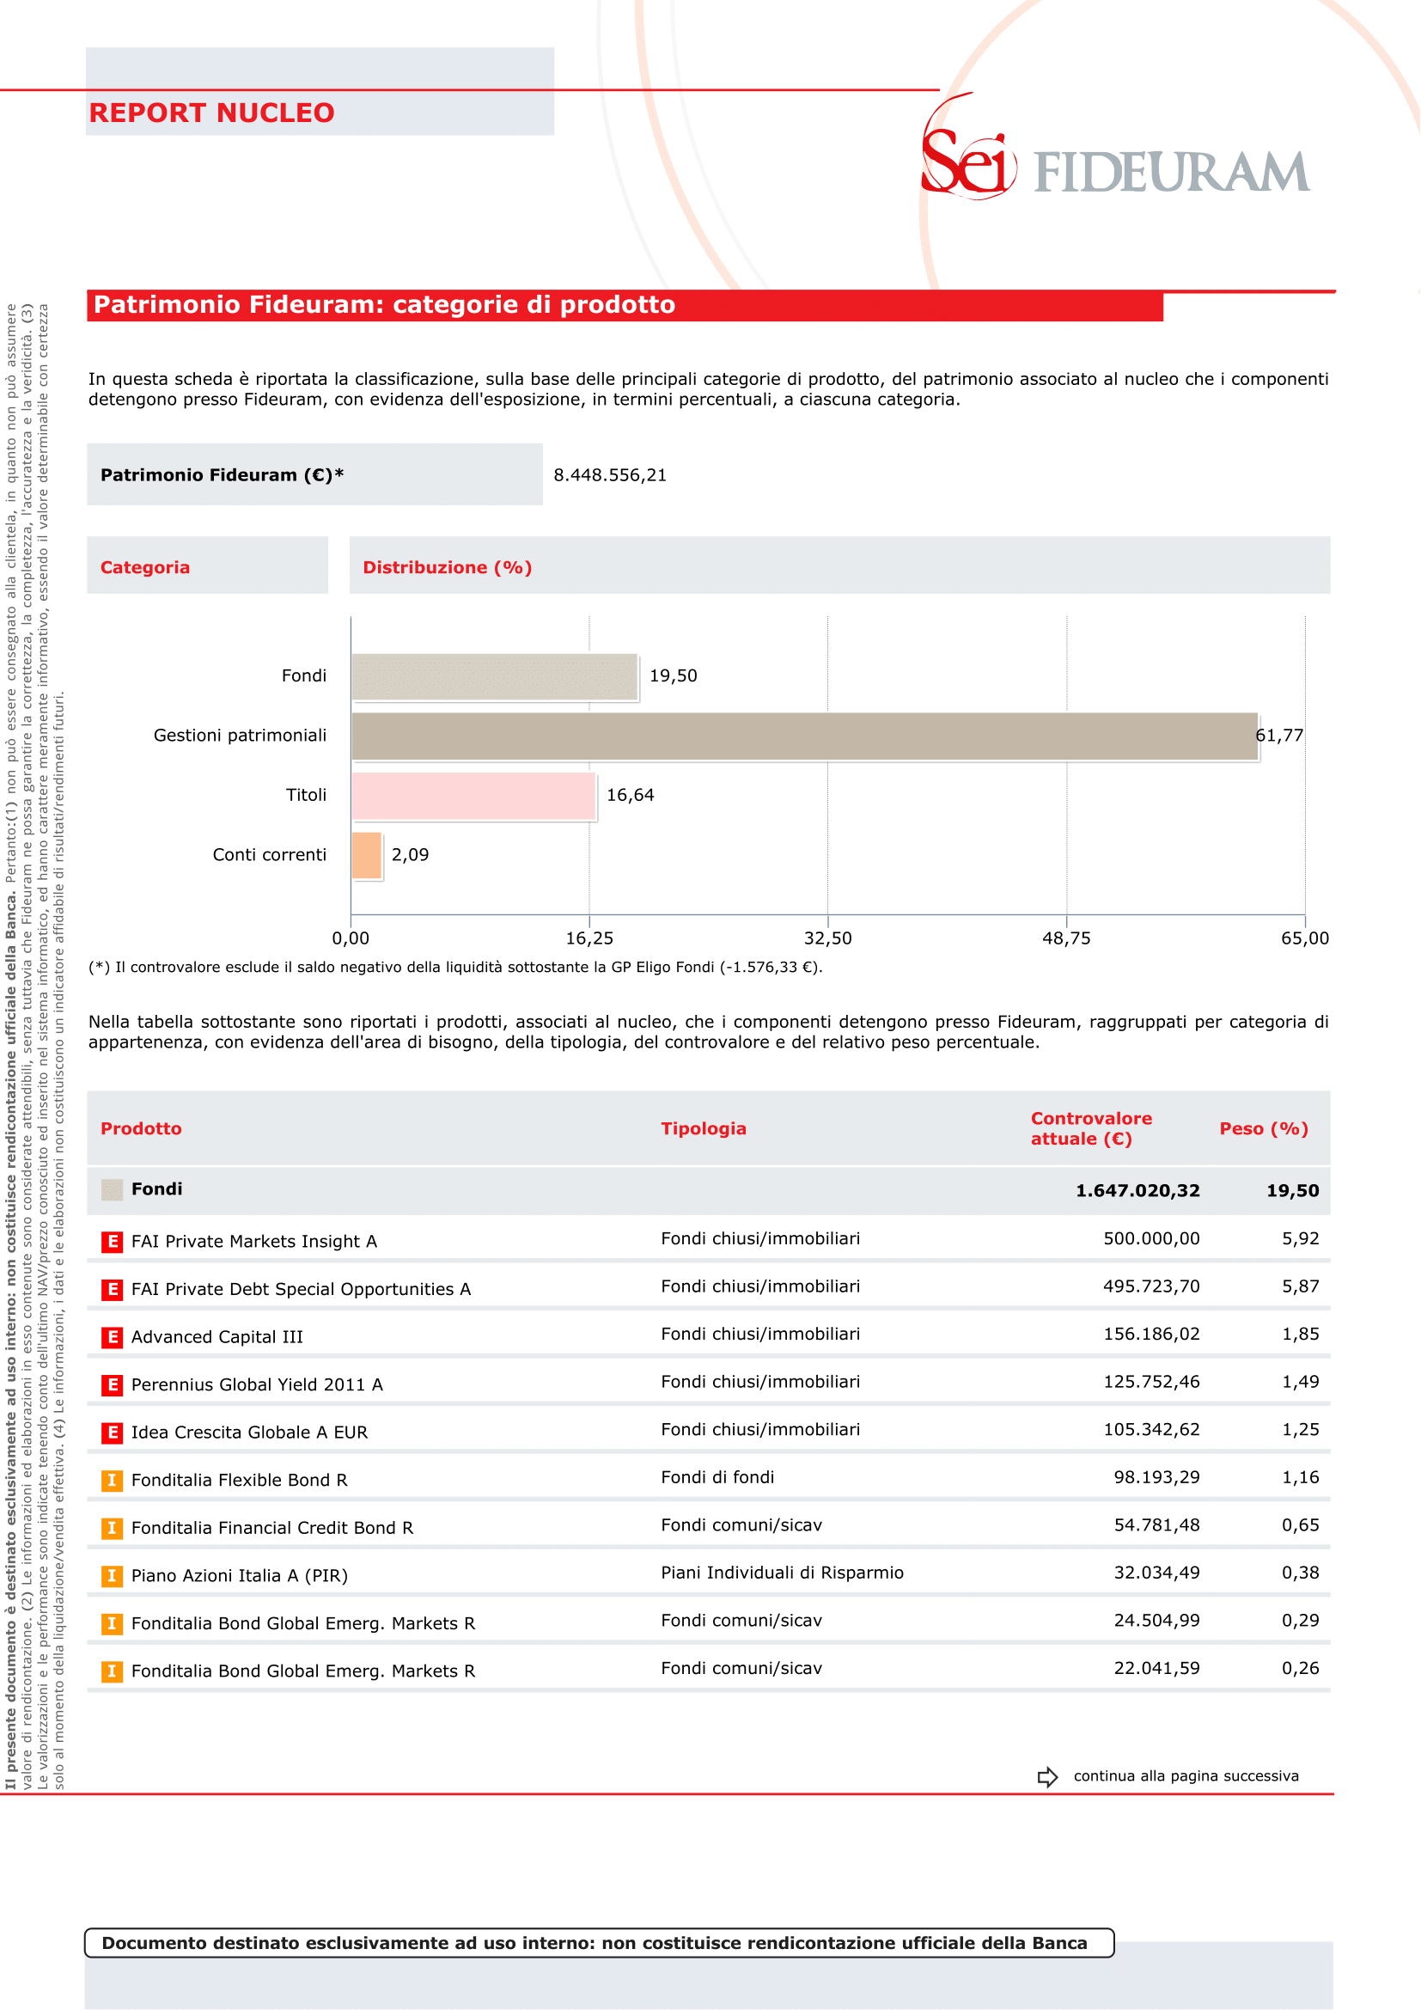Click the Distribuzione (%) header

click(447, 567)
